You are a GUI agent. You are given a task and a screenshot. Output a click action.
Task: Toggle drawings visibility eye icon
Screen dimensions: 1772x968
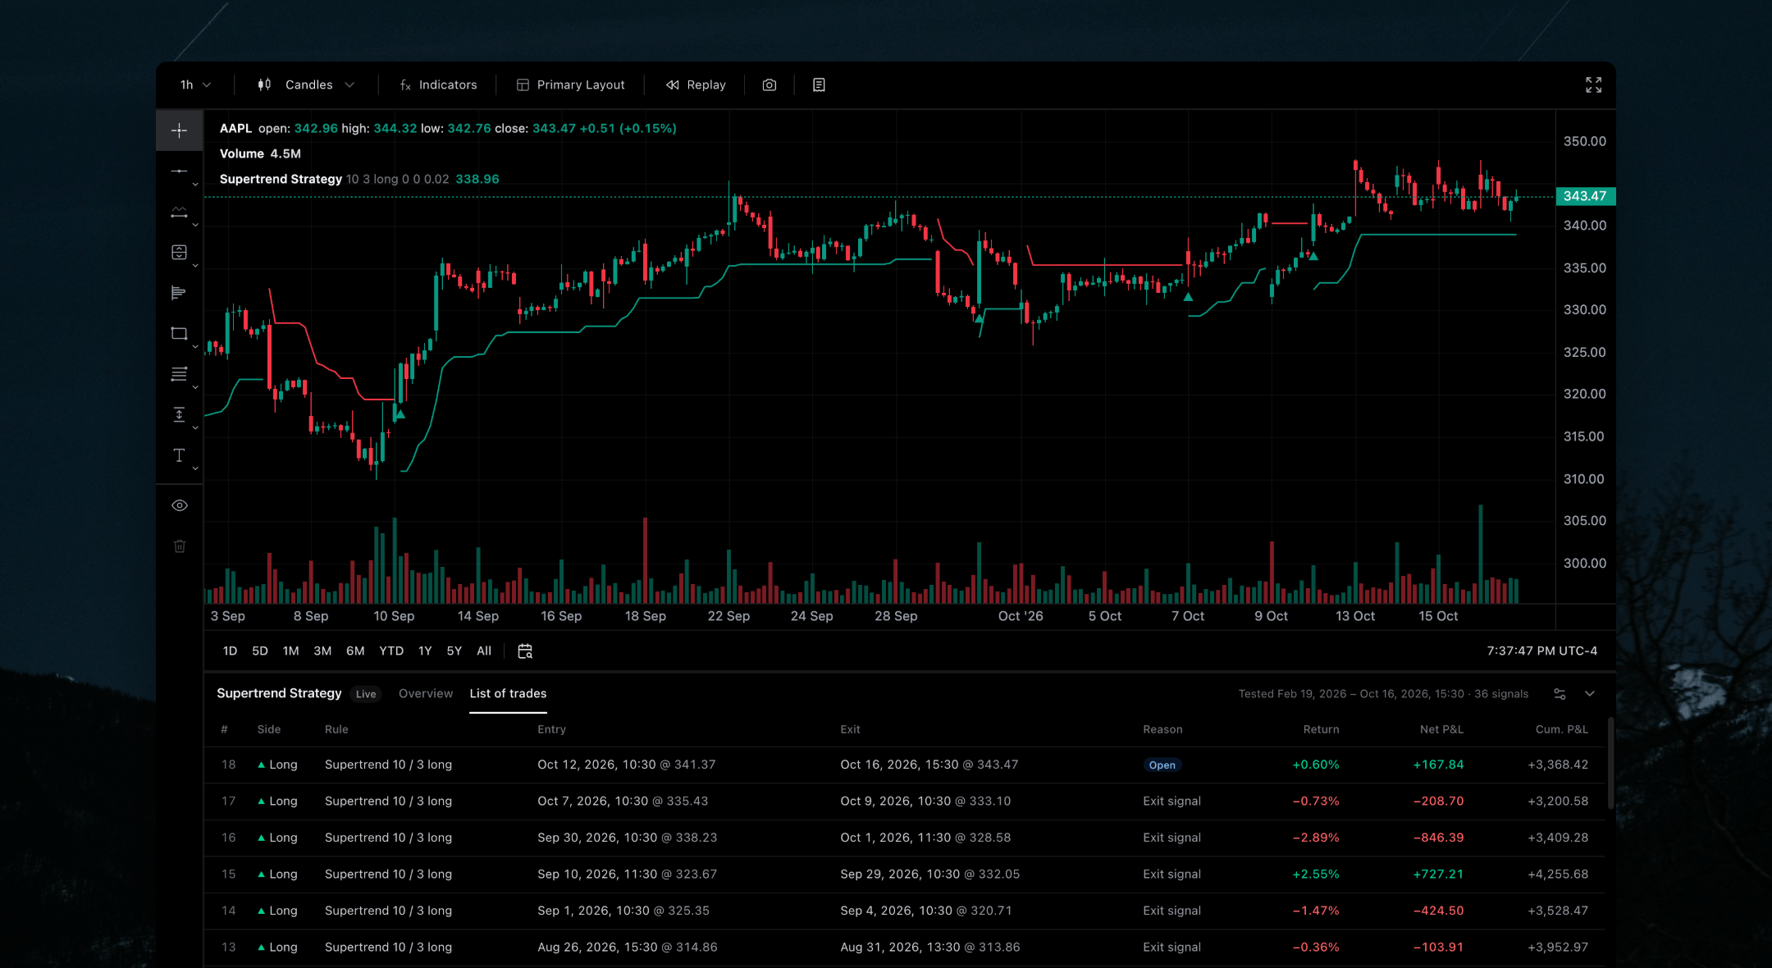180,505
